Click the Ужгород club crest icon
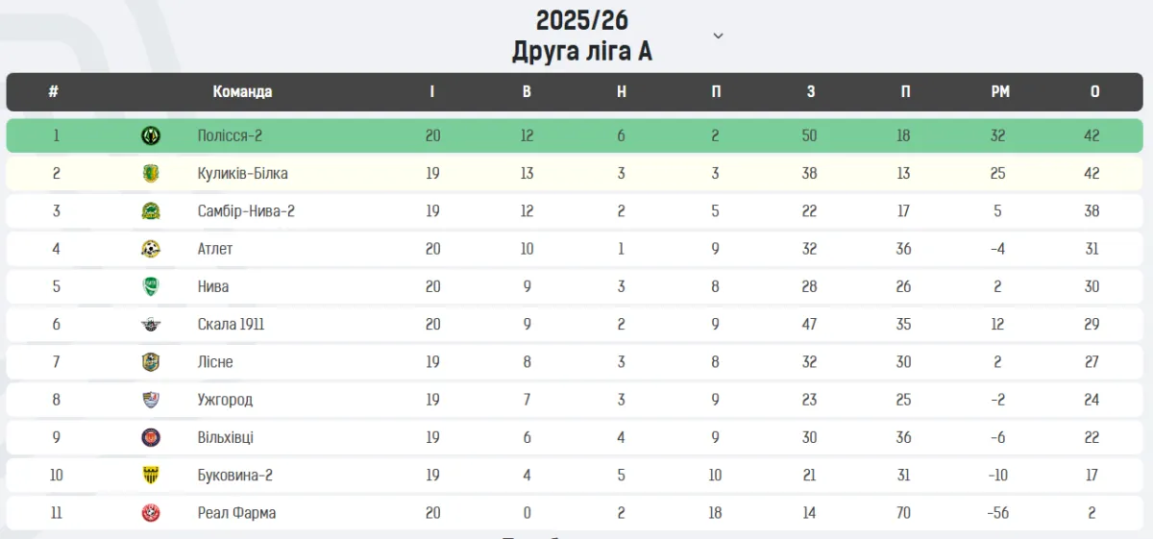Viewport: 1153px width, 539px height. pyautogui.click(x=151, y=400)
